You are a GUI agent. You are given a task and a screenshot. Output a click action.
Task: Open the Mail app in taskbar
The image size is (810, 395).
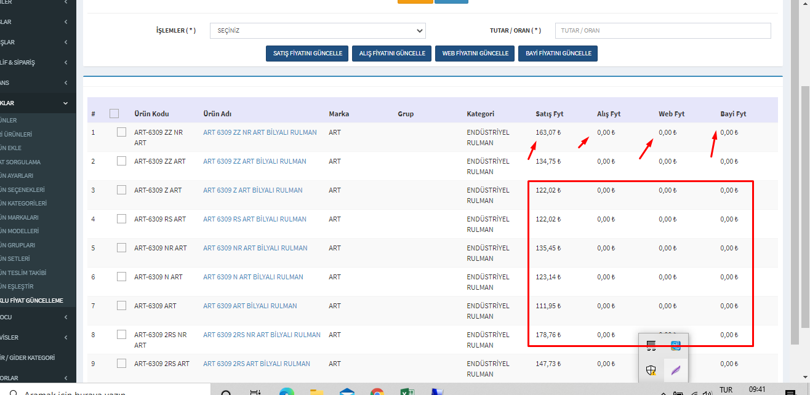click(x=347, y=391)
